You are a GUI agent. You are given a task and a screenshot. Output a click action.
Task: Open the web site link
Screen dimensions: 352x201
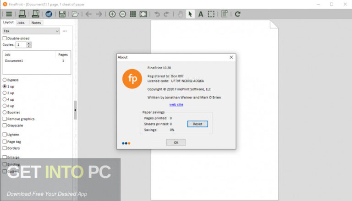176,104
